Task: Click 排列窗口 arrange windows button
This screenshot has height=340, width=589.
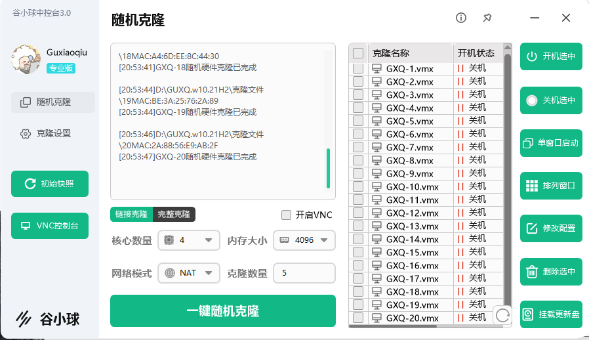Action: (551, 186)
